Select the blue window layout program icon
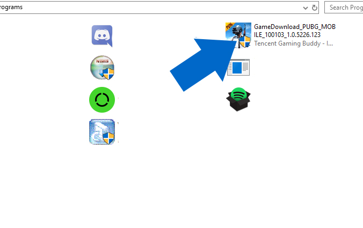Image resolution: width=363 pixels, height=228 pixels. pos(238,67)
